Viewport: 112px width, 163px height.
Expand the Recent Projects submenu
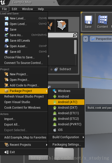coord(24,145)
